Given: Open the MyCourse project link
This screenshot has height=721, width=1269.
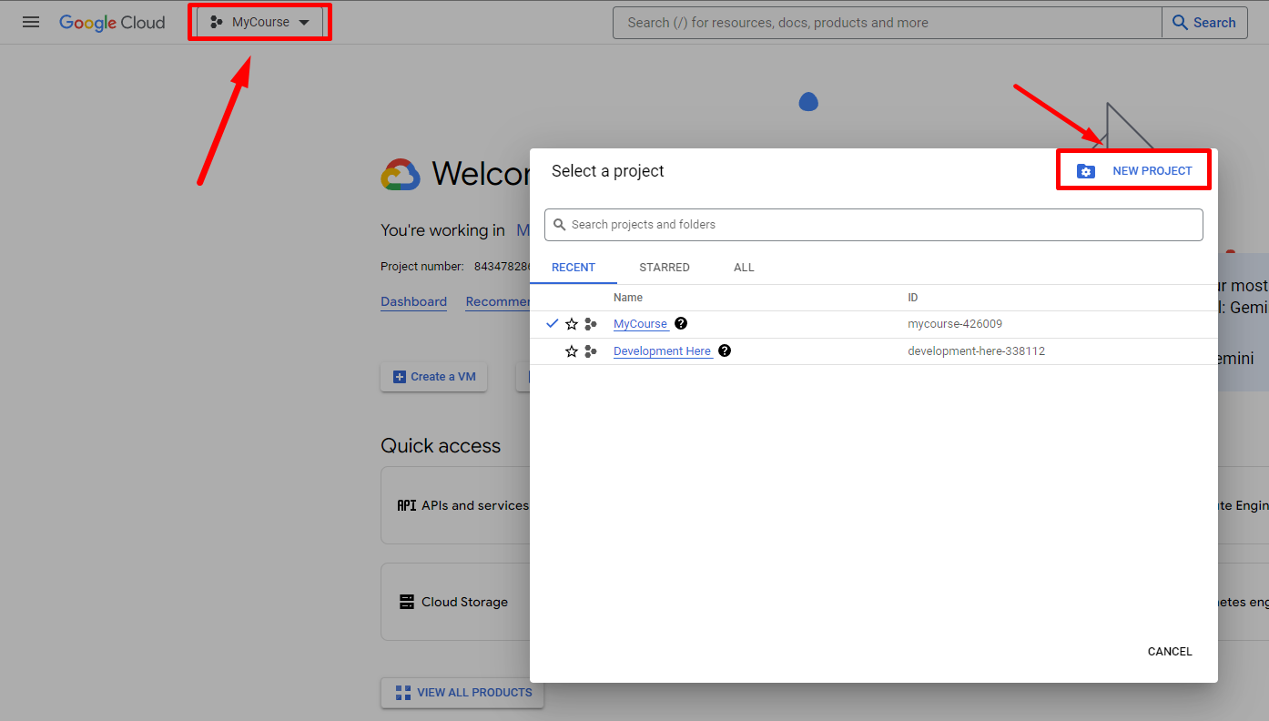Looking at the screenshot, I should point(641,324).
